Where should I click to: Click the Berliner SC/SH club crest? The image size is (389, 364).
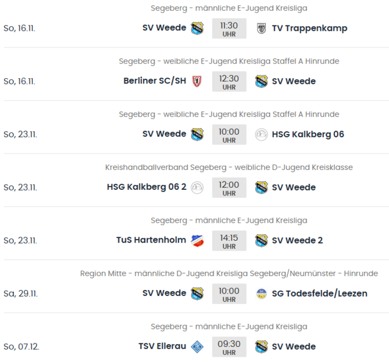tap(197, 81)
